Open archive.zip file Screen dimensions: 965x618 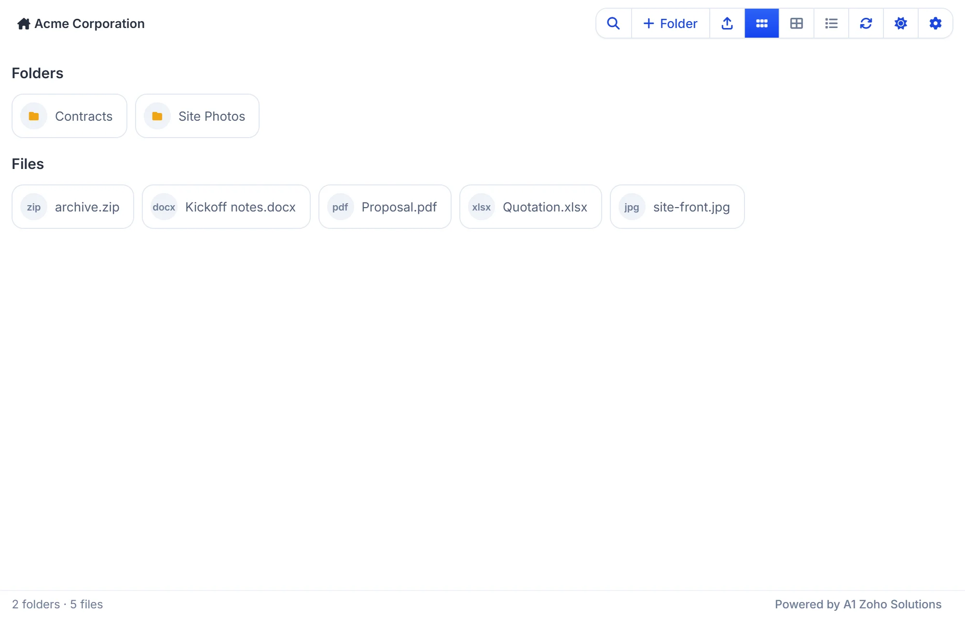pyautogui.click(x=73, y=207)
